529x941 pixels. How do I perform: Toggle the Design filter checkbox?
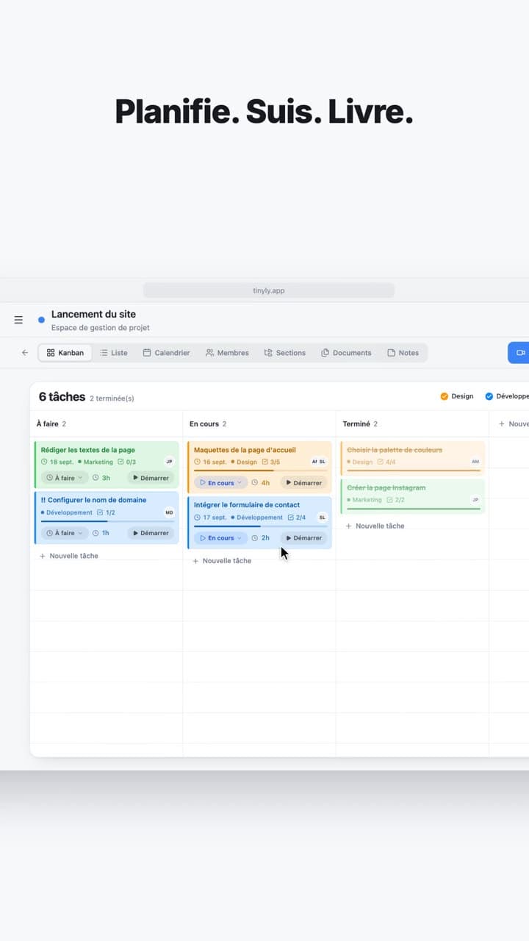coord(444,396)
